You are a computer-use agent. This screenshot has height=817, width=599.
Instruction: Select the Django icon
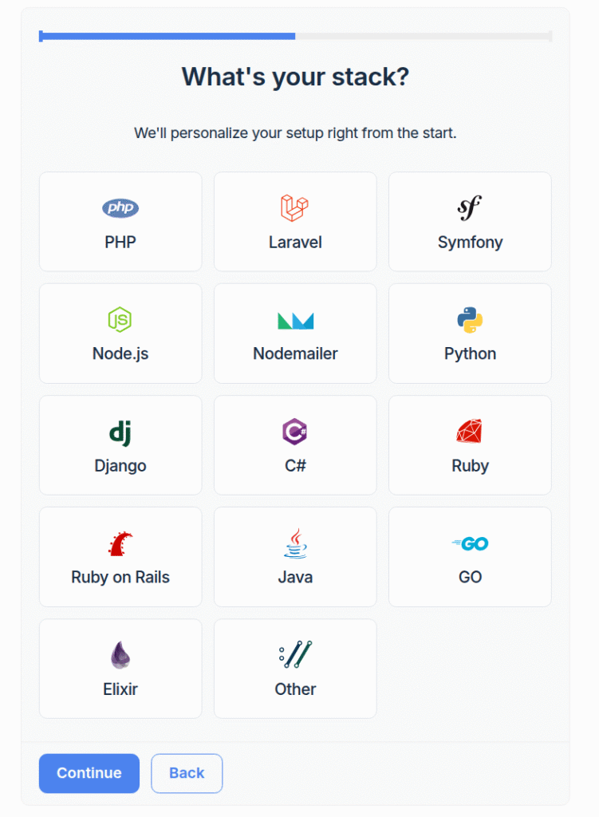click(120, 431)
